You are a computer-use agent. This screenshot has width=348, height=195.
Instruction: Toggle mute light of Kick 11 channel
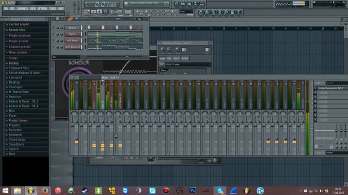[53, 28]
